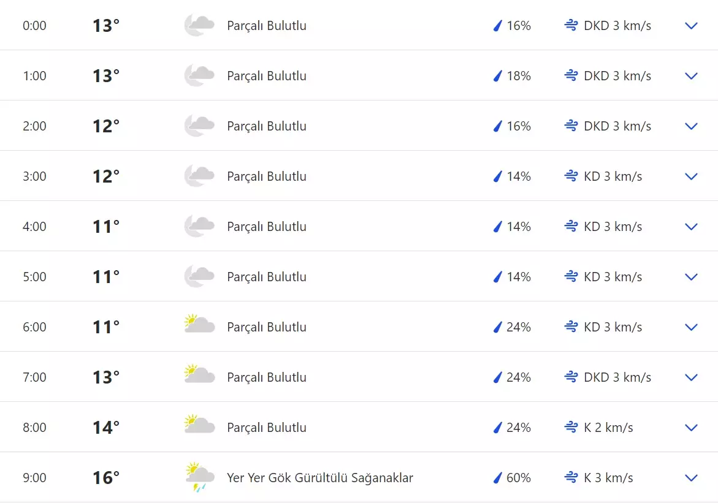Click the raindrop icon beside 60%
The image size is (718, 503).
click(498, 478)
